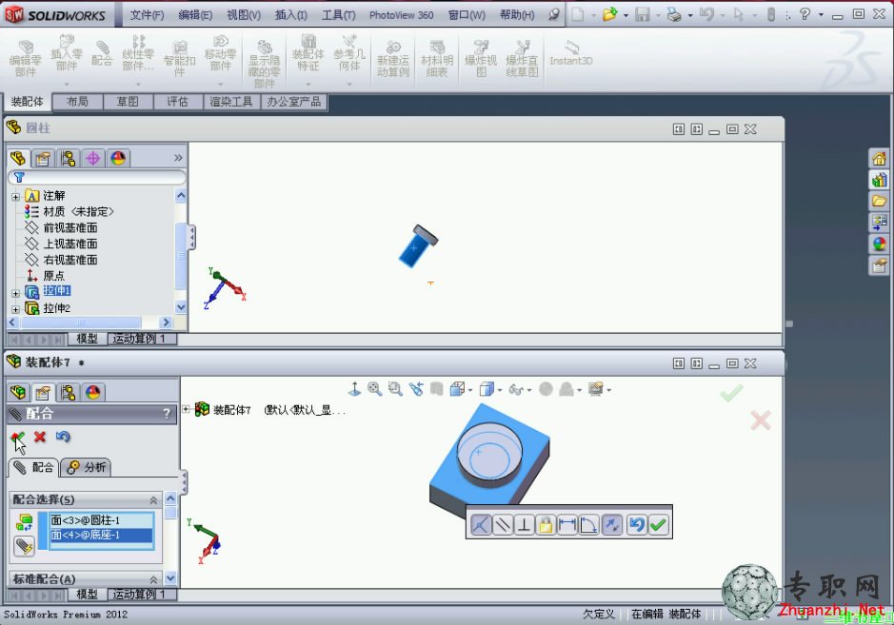This screenshot has width=894, height=625.
Task: Expand the 拉伸2 feature node
Action: (x=15, y=309)
